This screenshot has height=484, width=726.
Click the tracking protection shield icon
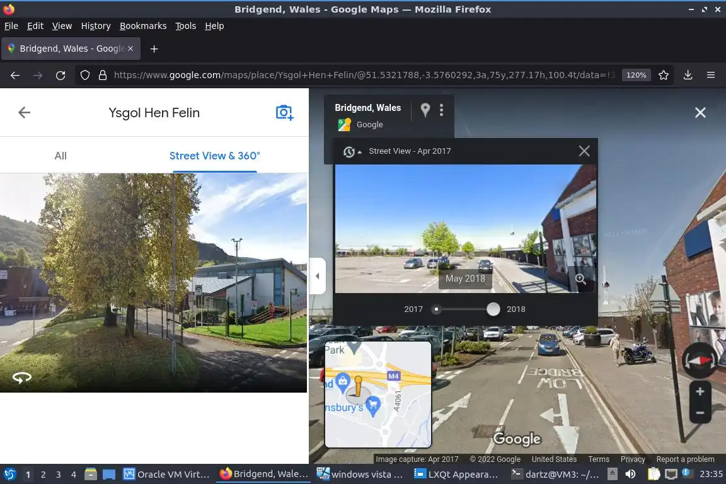[x=84, y=75]
